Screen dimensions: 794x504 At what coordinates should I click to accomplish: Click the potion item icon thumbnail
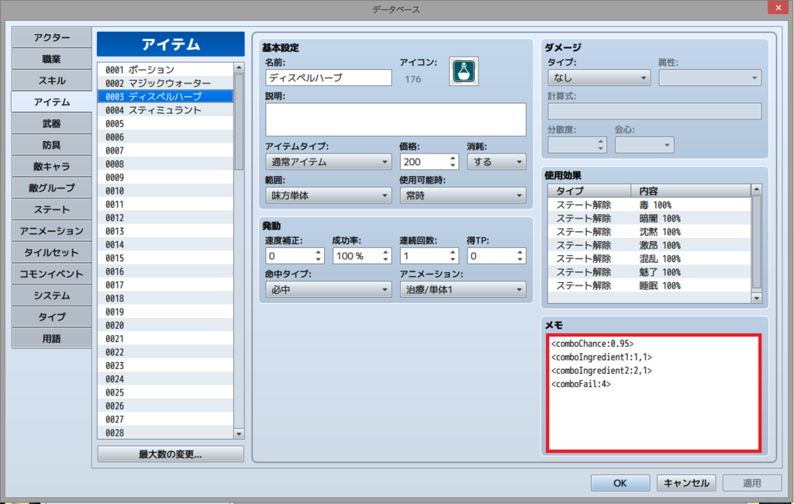tap(464, 71)
